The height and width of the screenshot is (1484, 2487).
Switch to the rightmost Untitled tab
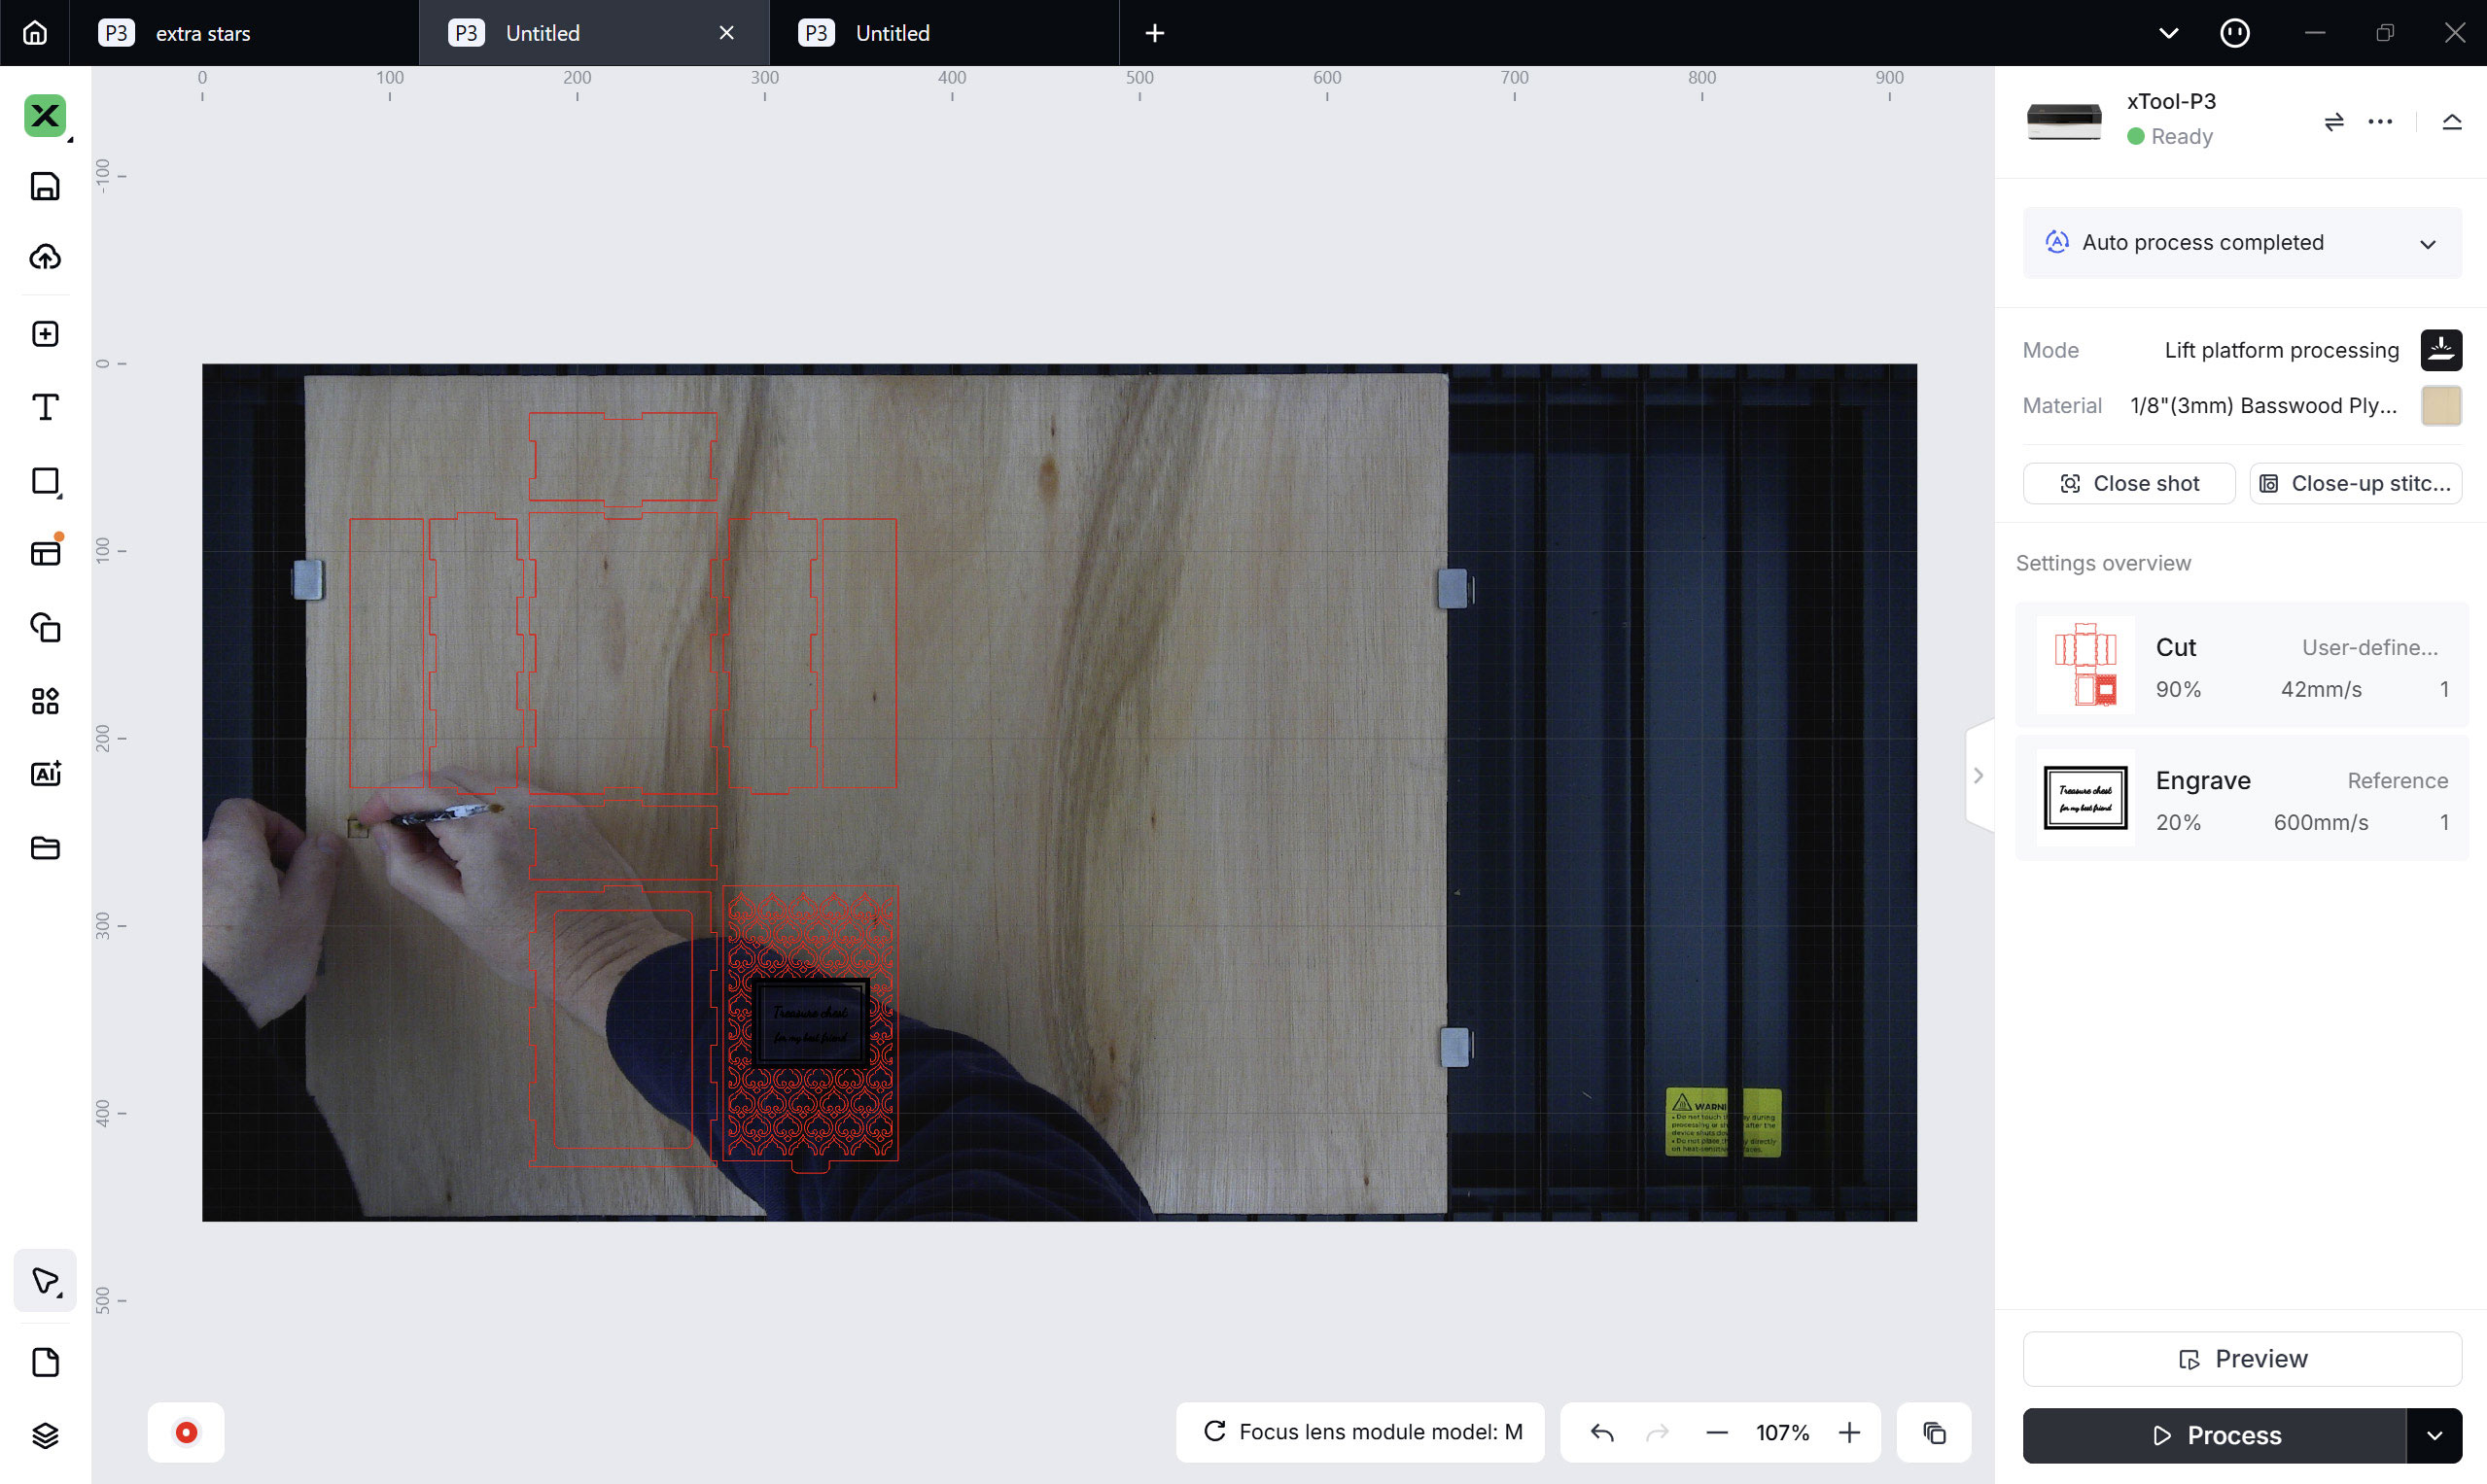892,32
